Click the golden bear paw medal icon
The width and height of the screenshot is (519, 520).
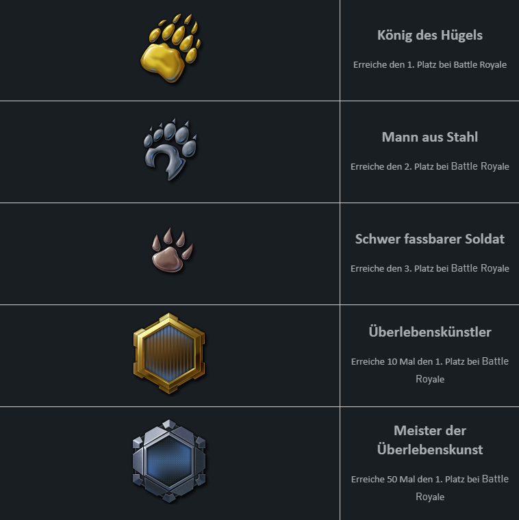click(170, 48)
